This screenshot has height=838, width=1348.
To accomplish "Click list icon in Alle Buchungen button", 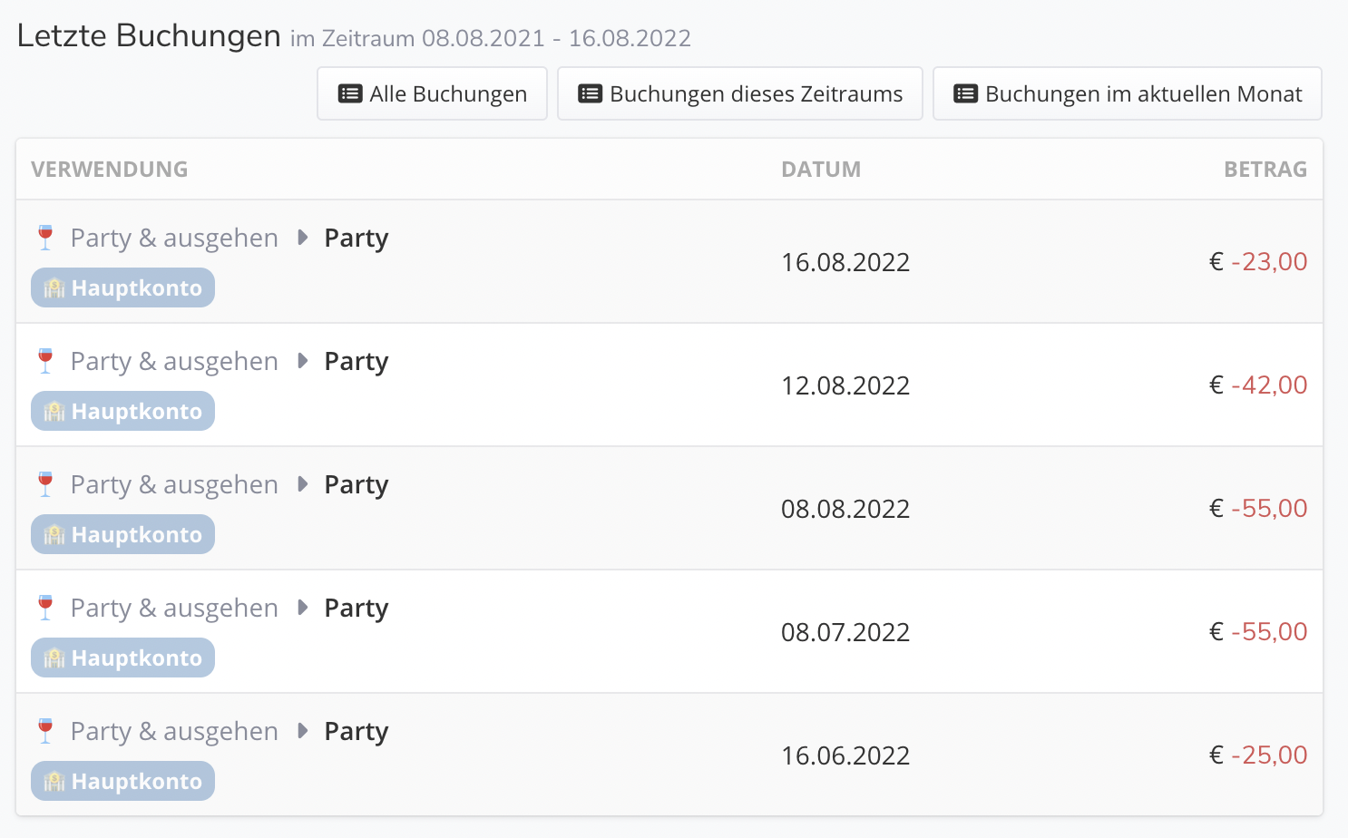I will (x=350, y=93).
